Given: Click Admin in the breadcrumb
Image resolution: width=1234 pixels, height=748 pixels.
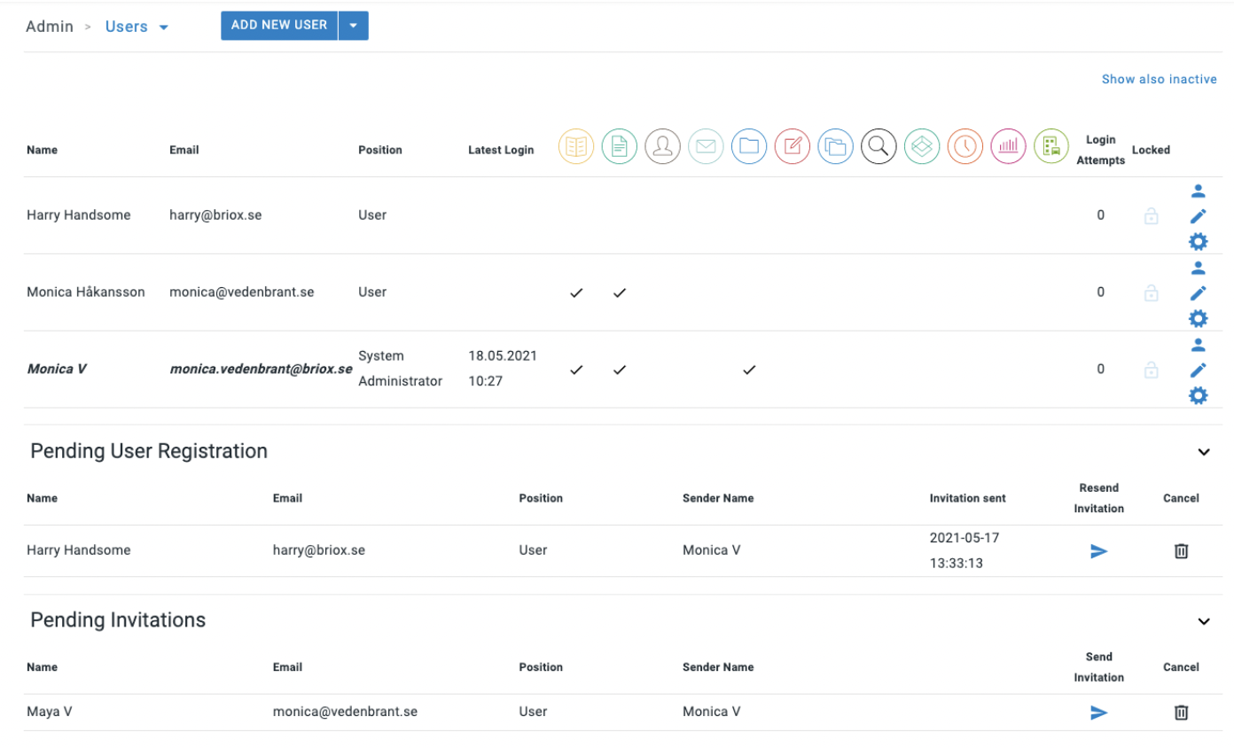Looking at the screenshot, I should pyautogui.click(x=50, y=27).
